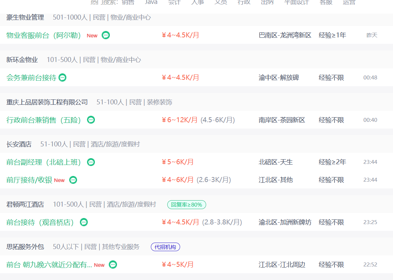Open job 前台接待（观音桥店）

[x=40, y=223]
